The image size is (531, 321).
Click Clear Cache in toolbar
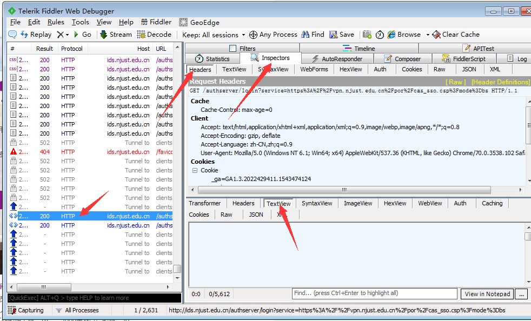[456, 34]
